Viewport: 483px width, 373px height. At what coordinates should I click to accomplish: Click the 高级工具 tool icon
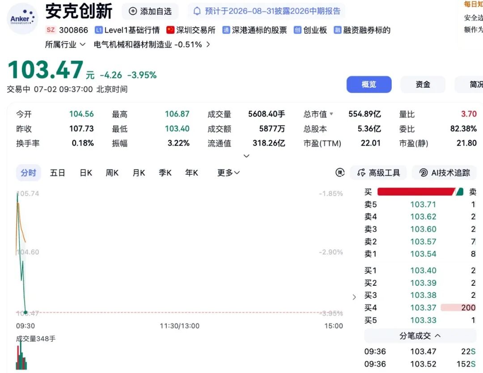pyautogui.click(x=361, y=173)
